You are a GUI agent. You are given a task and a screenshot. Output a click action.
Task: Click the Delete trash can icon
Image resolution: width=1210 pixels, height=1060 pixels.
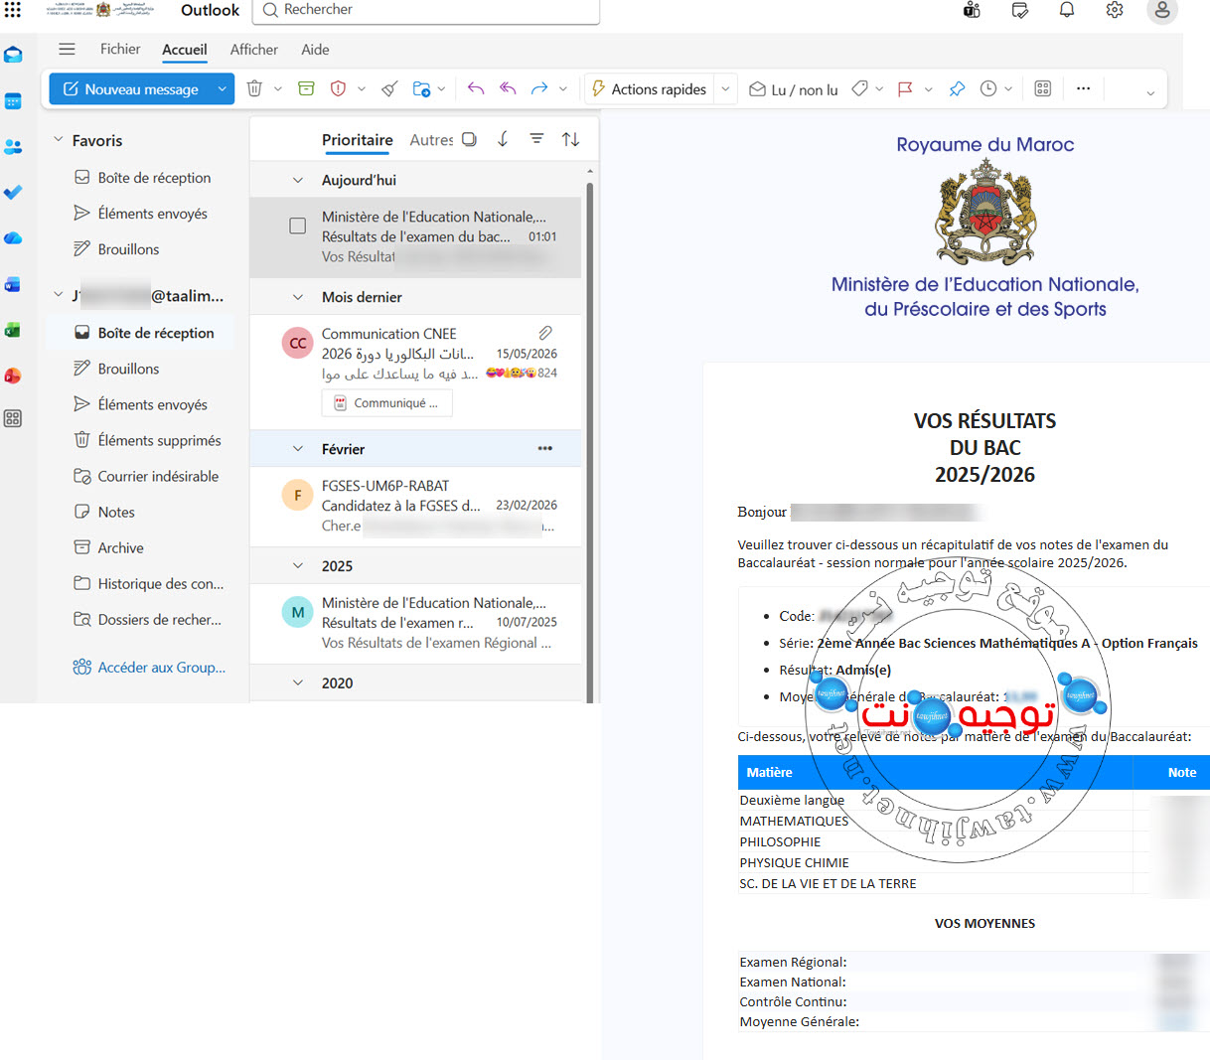pos(254,88)
